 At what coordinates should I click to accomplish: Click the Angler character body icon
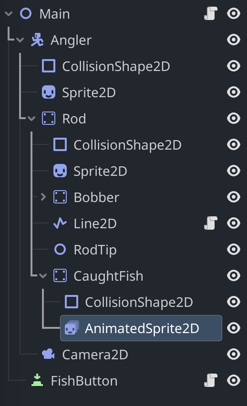[x=37, y=40]
